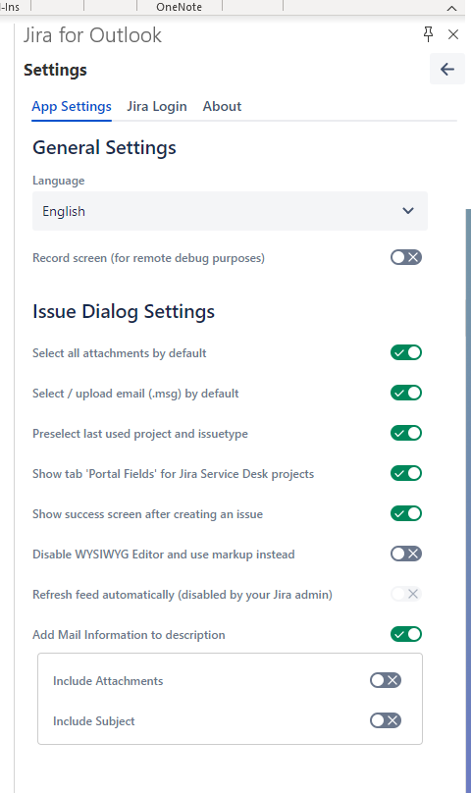The height and width of the screenshot is (793, 471).
Task: Expand the language list via chevron arrow
Action: [408, 211]
